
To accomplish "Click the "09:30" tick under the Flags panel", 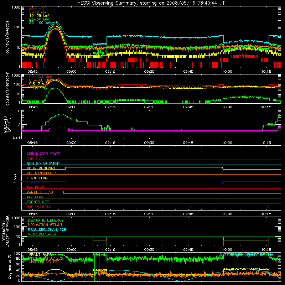I will pos(149,214).
